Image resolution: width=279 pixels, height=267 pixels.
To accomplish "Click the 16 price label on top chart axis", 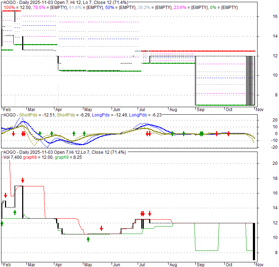I will [x=275, y=16].
